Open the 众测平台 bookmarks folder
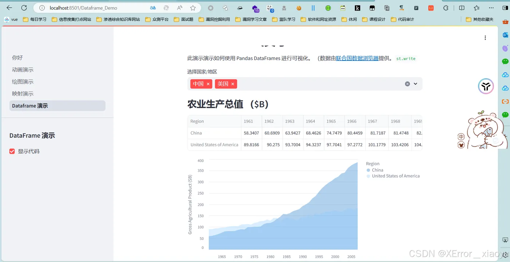Viewport: 510px width, 262px height. click(157, 19)
